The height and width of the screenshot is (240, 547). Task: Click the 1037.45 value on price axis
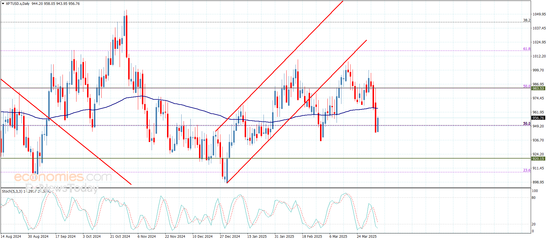point(539,28)
